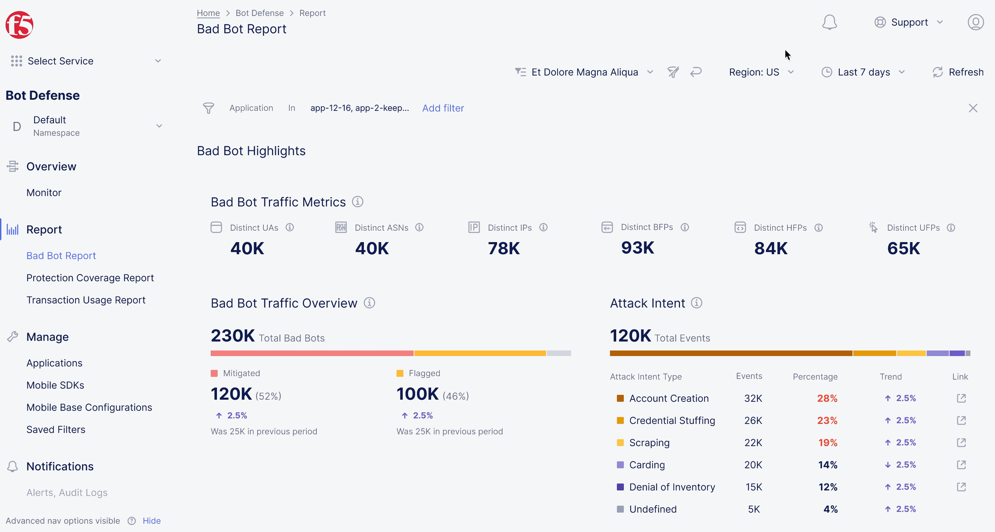Click the Bot Defense breadcrumb
This screenshot has height=532, width=995.
[x=260, y=13]
